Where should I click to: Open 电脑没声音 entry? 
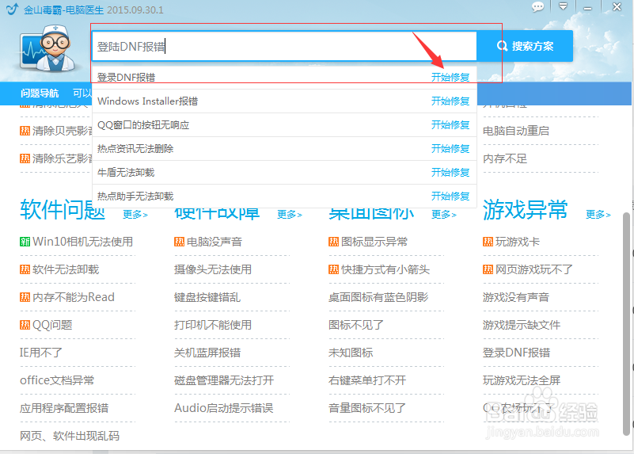click(214, 242)
